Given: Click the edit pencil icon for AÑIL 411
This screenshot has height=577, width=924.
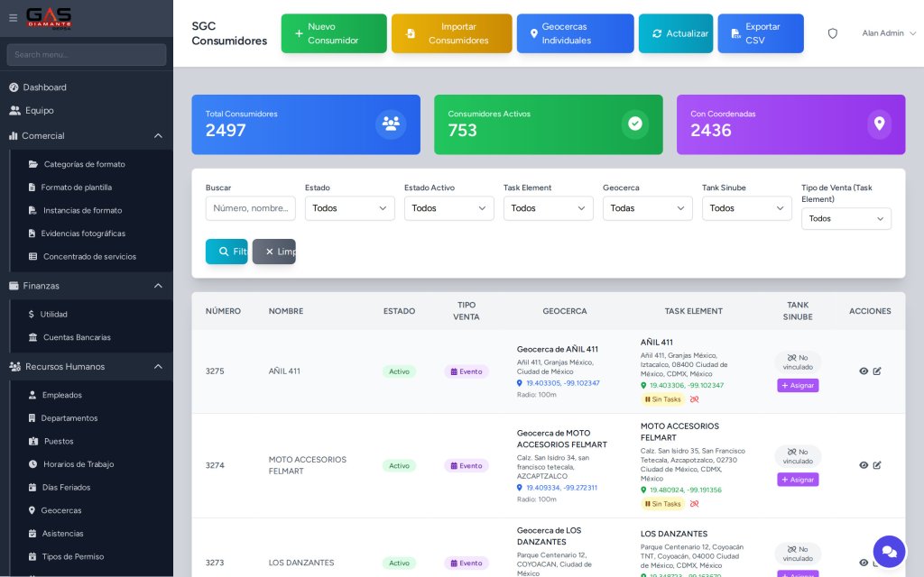Looking at the screenshot, I should [x=877, y=371].
